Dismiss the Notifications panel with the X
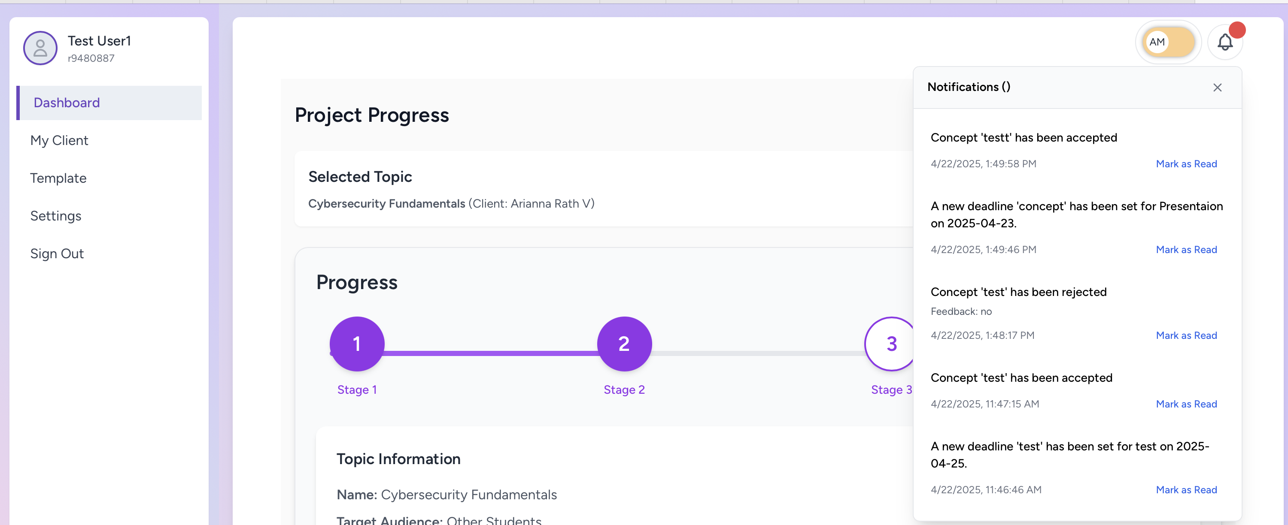The image size is (1288, 525). [x=1218, y=87]
